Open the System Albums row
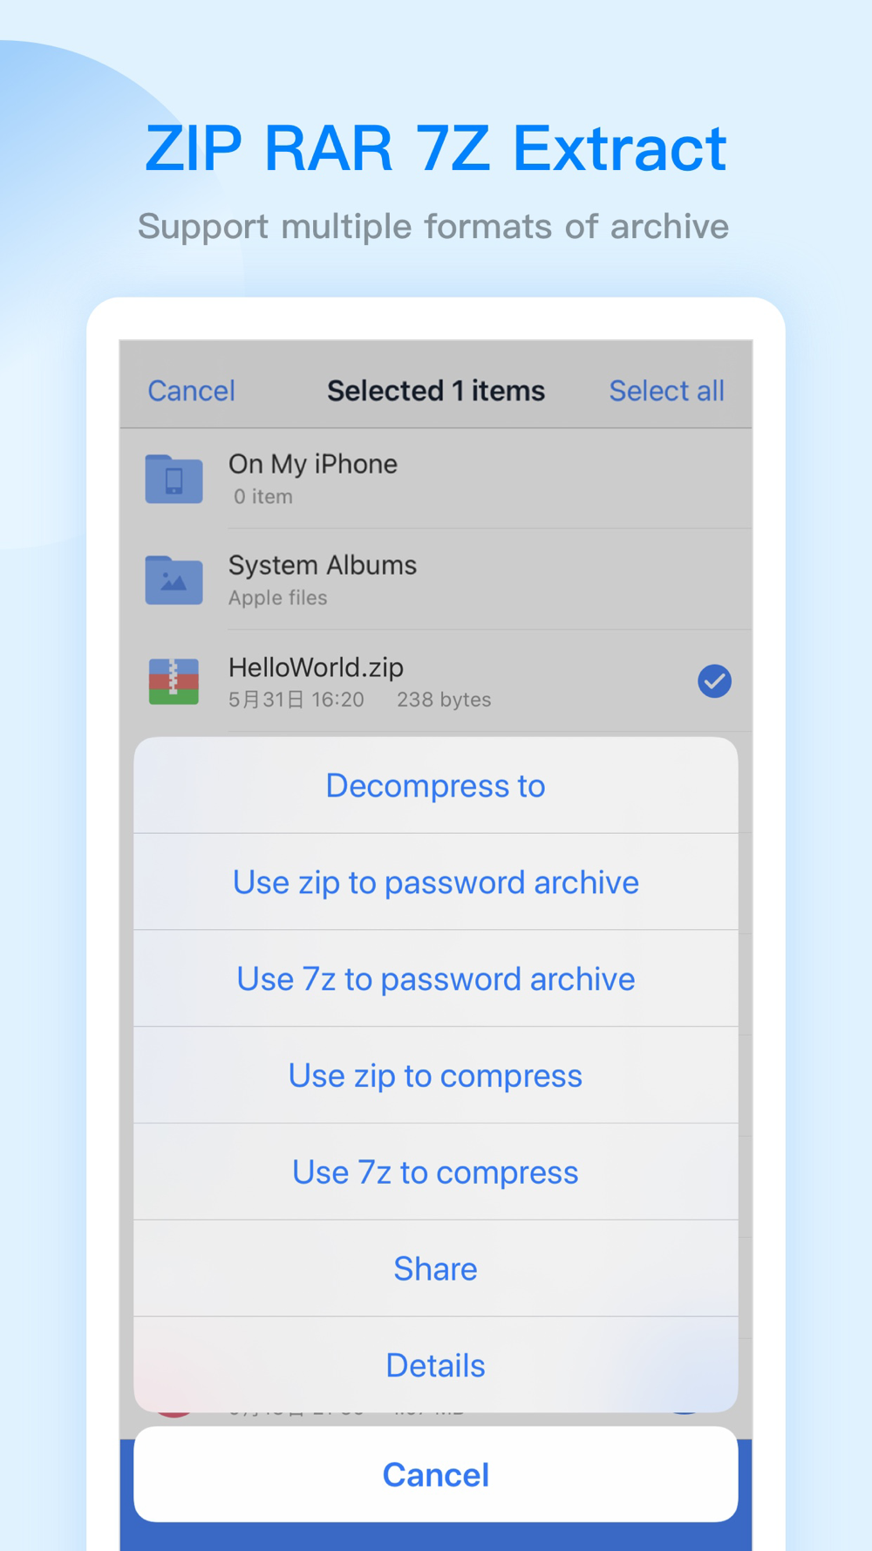 tap(436, 580)
